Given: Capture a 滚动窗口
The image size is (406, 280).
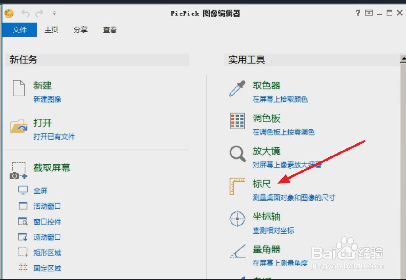Looking at the screenshot, I should (x=47, y=237).
